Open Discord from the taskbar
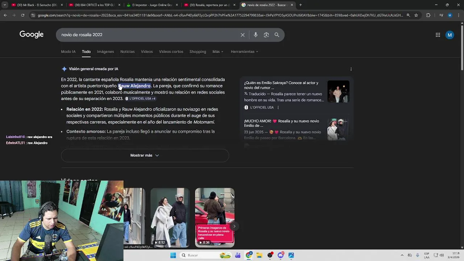 281,255
